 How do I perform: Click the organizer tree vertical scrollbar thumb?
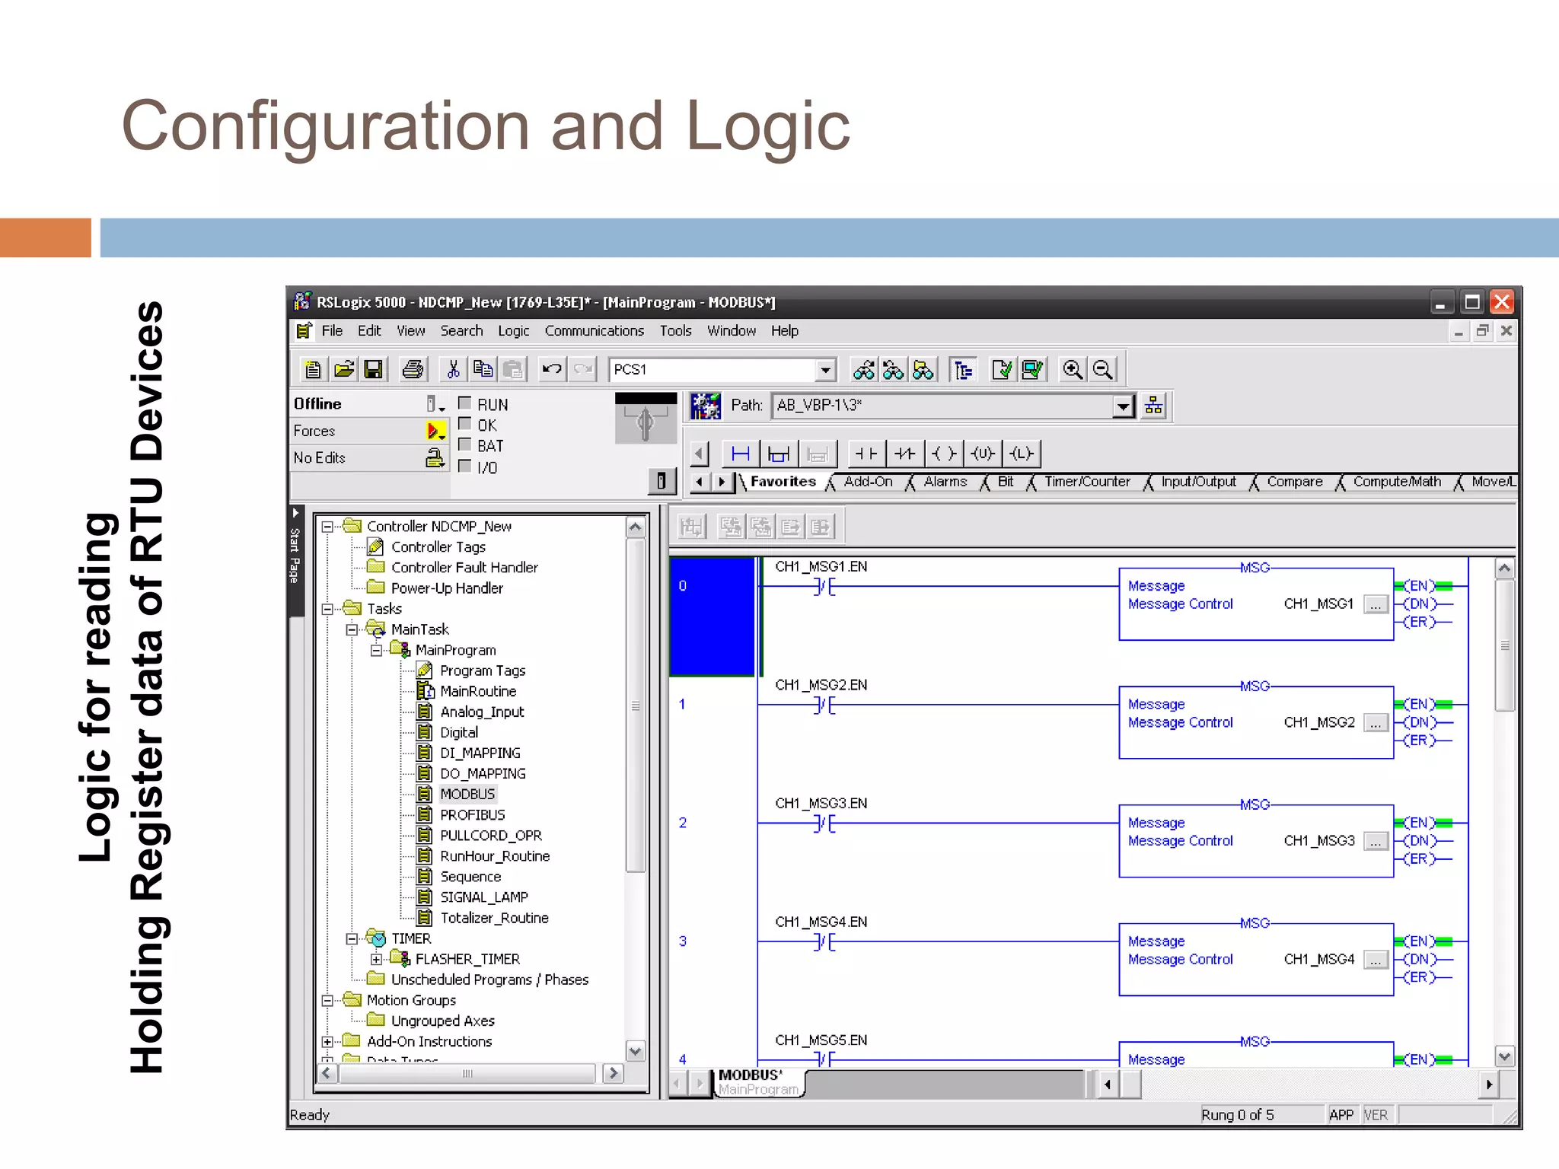636,706
